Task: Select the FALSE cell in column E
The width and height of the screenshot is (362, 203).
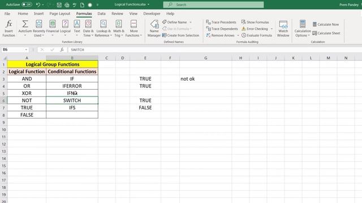Action: [145, 108]
